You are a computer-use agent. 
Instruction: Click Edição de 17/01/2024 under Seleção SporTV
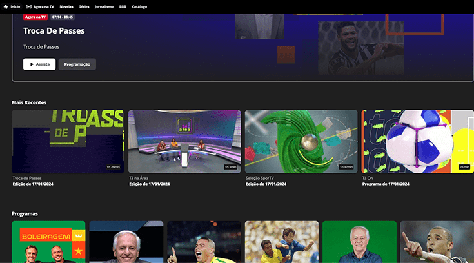coord(266,184)
